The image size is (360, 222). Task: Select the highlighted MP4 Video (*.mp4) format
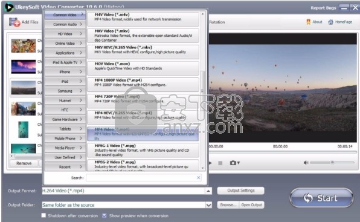point(143,134)
